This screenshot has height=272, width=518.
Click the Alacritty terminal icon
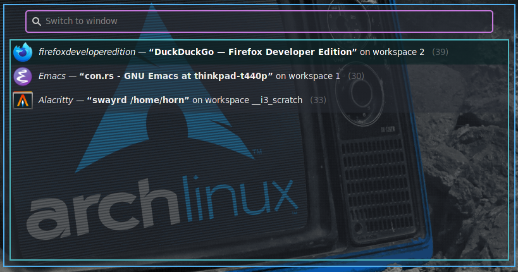tap(23, 101)
